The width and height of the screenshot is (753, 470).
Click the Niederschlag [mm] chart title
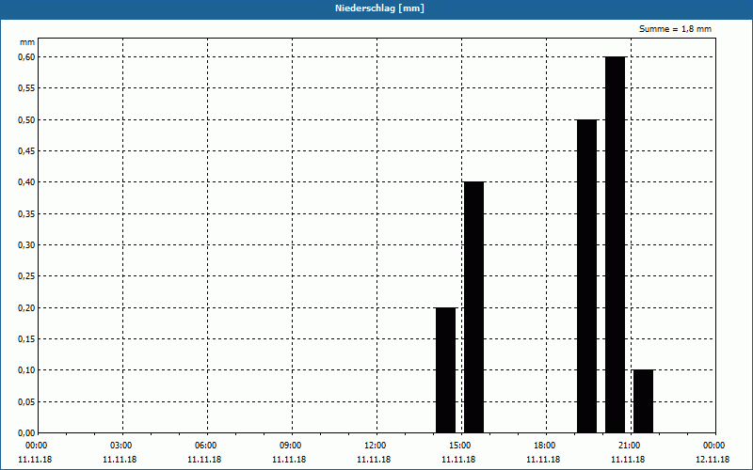tap(379, 8)
